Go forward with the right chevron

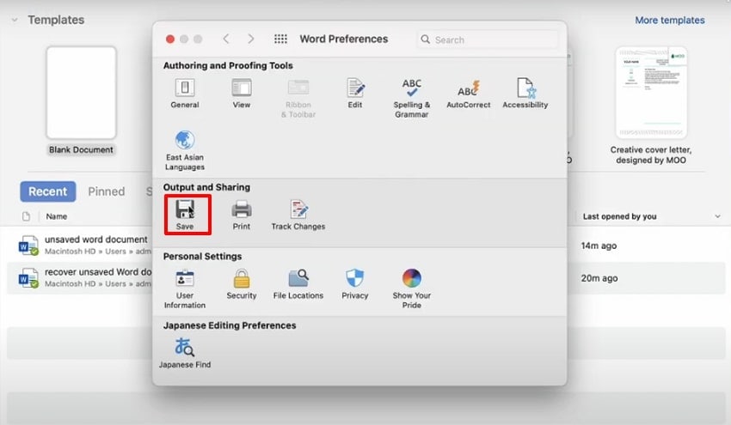[x=251, y=39]
